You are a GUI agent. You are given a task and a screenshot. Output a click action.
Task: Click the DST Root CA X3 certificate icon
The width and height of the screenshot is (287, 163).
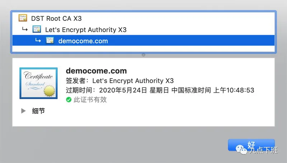[x=23, y=18]
